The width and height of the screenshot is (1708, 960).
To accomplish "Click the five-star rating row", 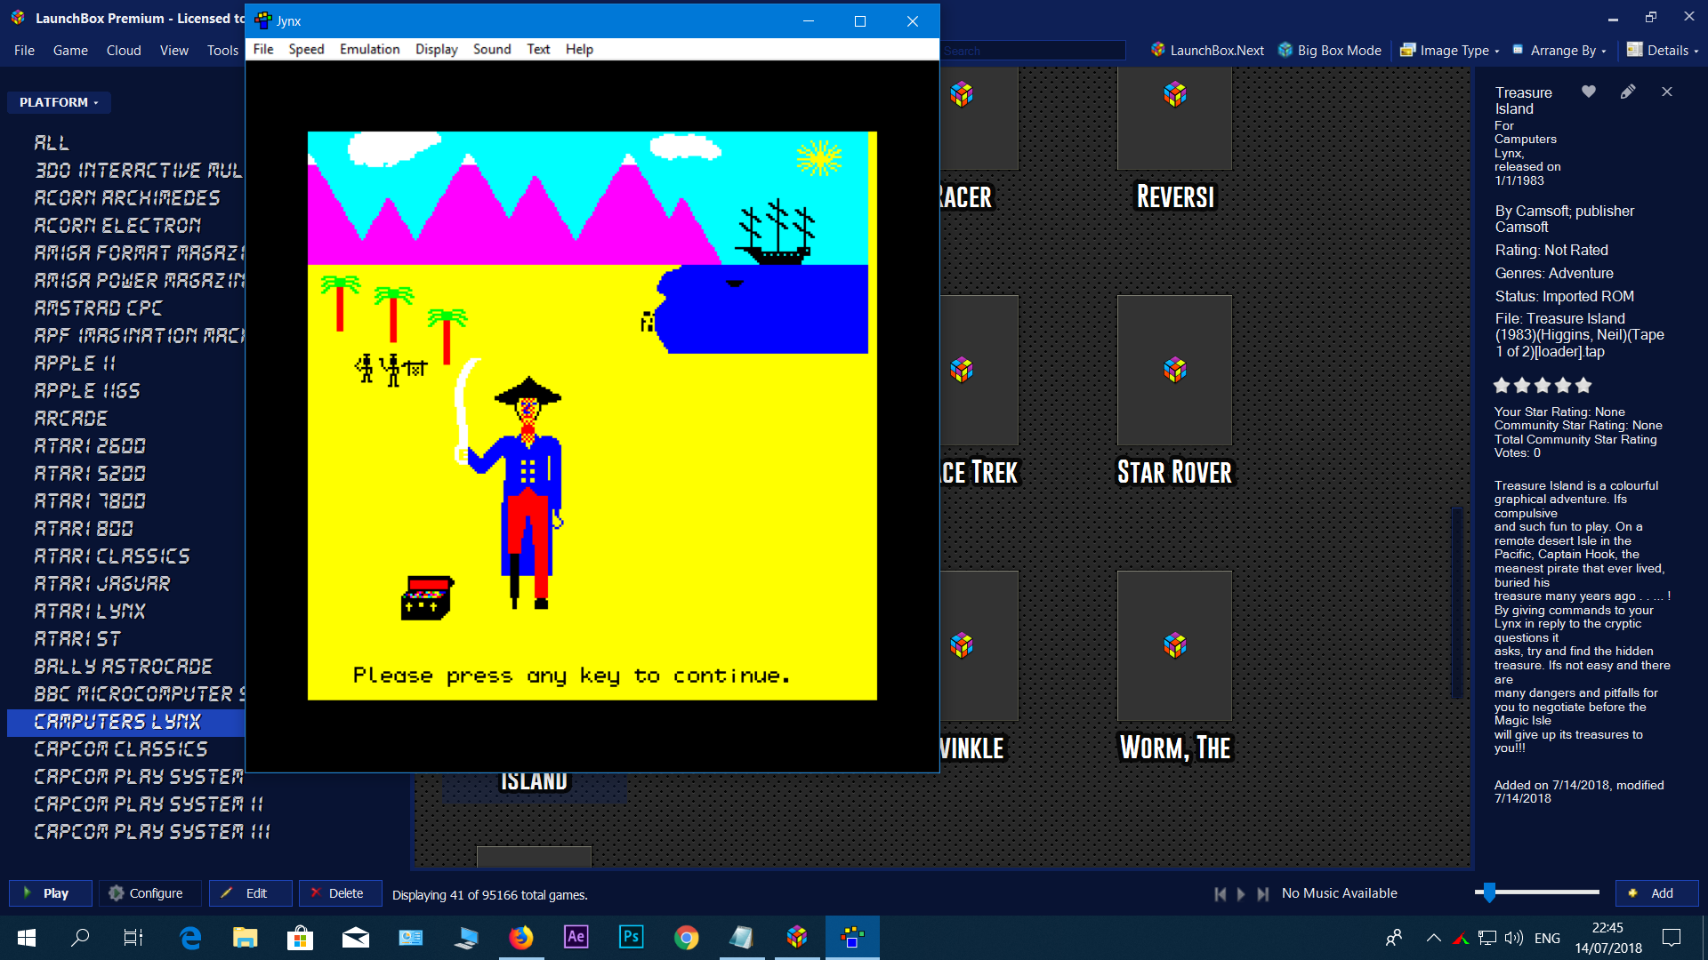I will point(1543,385).
